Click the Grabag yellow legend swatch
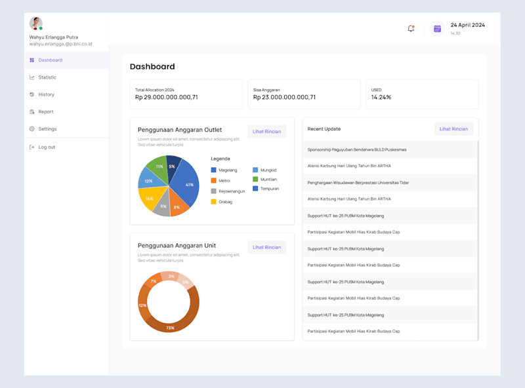The width and height of the screenshot is (525, 388). tap(214, 202)
